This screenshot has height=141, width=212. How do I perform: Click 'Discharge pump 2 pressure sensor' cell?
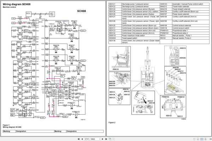pos(141,7)
